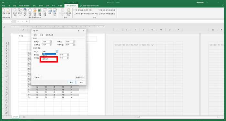This screenshot has width=226, height=121.
Task: Insert 시트 이름 (Sheet Name) element
Action: [45, 12]
